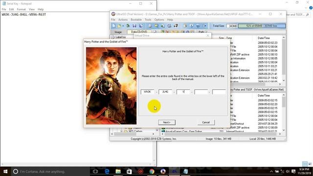
Task: Click the search magnifier in the Explorer window
Action: click(x=307, y=15)
